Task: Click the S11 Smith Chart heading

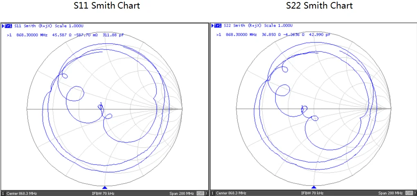Action: [107, 6]
